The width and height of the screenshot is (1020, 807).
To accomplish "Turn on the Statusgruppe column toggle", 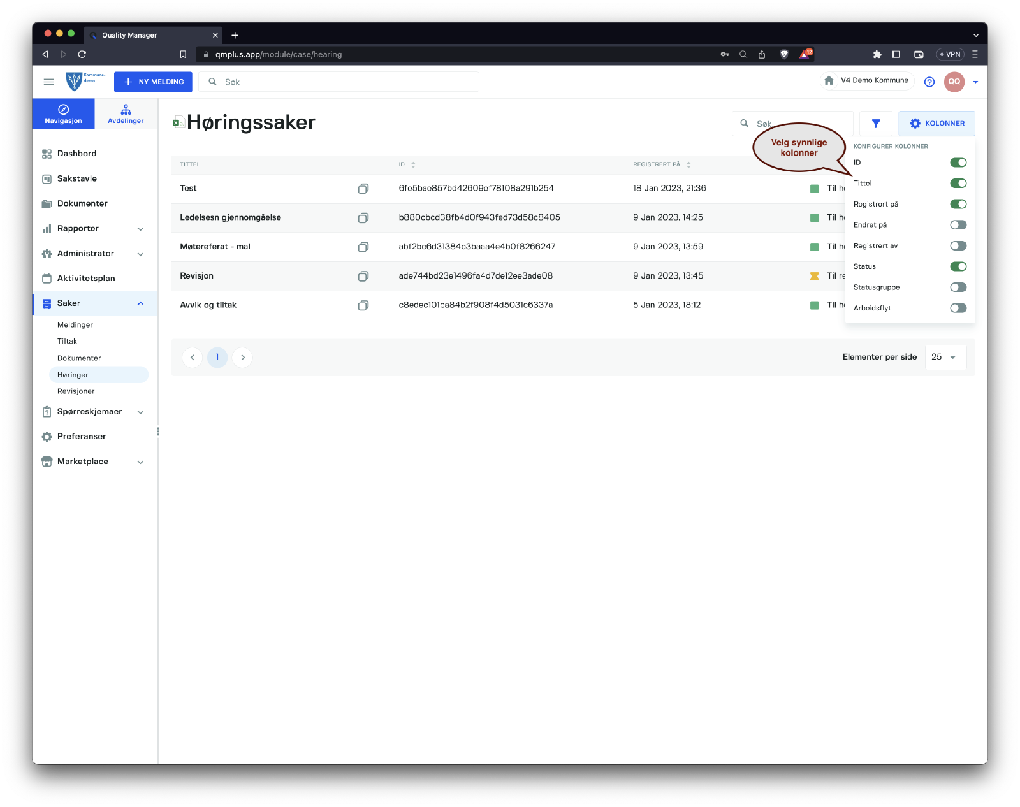I will [x=958, y=287].
